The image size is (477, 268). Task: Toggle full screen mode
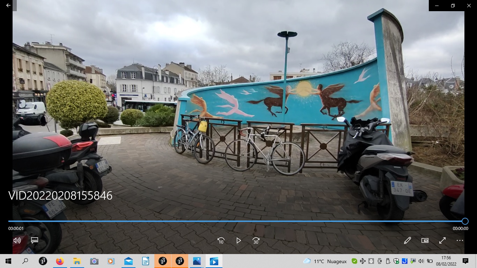(442, 240)
